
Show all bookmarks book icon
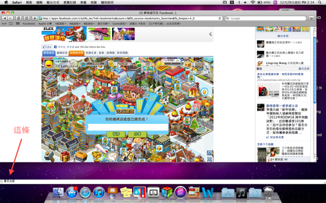[11, 24]
